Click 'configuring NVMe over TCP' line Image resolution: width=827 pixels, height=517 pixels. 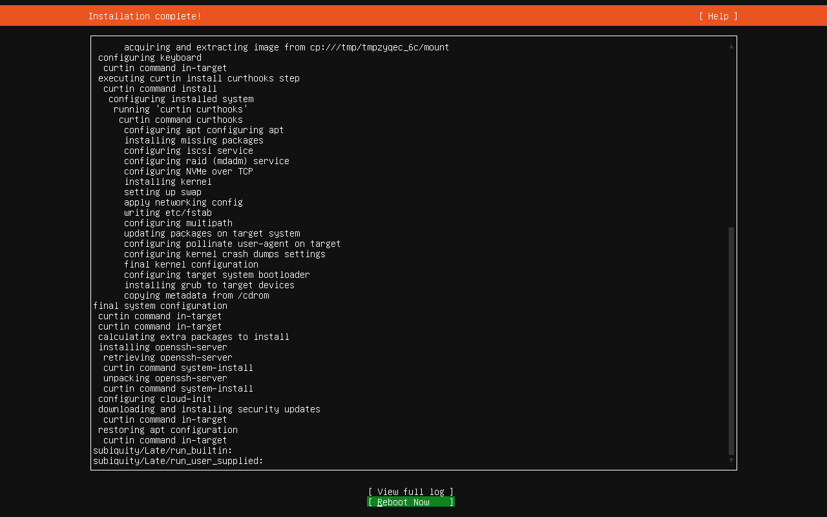coord(189,171)
